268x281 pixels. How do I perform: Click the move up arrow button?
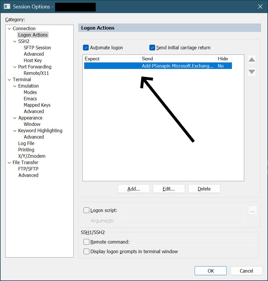coord(252,60)
